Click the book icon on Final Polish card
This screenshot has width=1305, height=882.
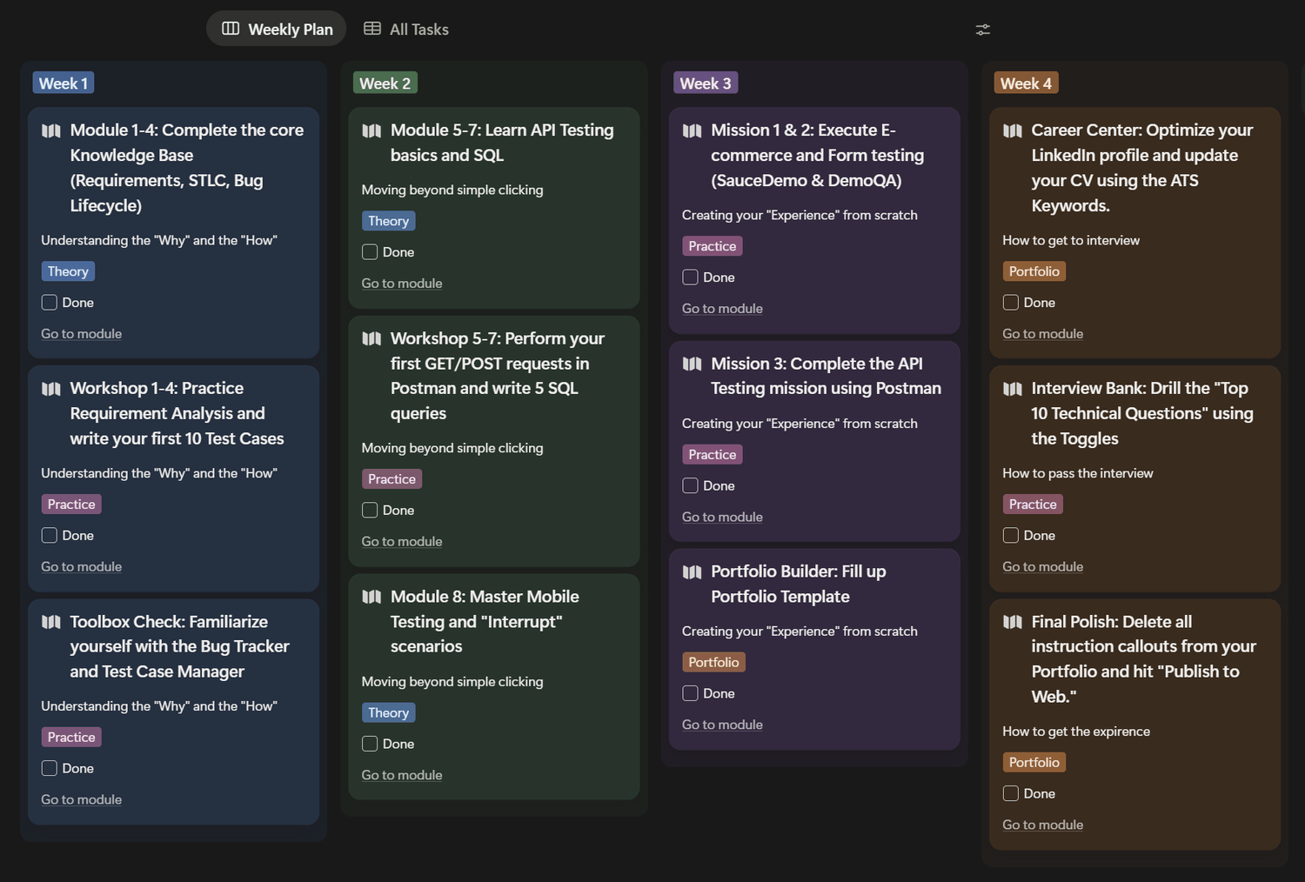click(1013, 622)
